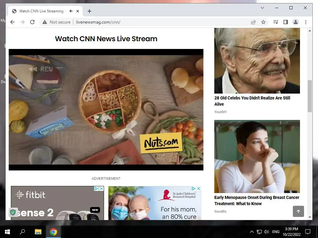Click the page scrollbar thumb
The width and height of the screenshot is (318, 238).
click(x=310, y=96)
